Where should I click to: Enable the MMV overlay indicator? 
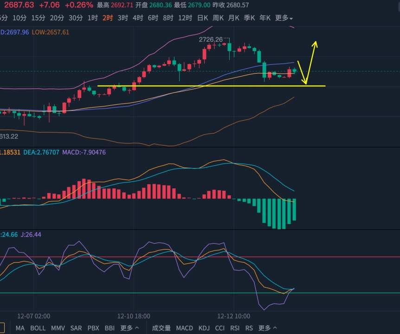click(58, 328)
